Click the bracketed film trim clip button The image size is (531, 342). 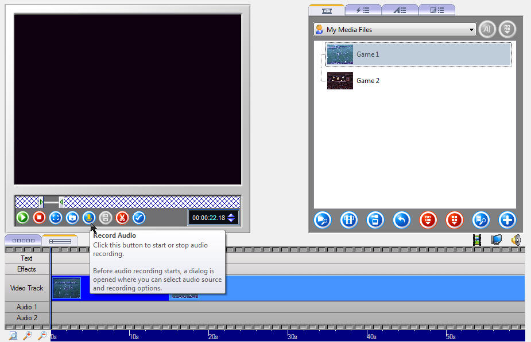349,220
